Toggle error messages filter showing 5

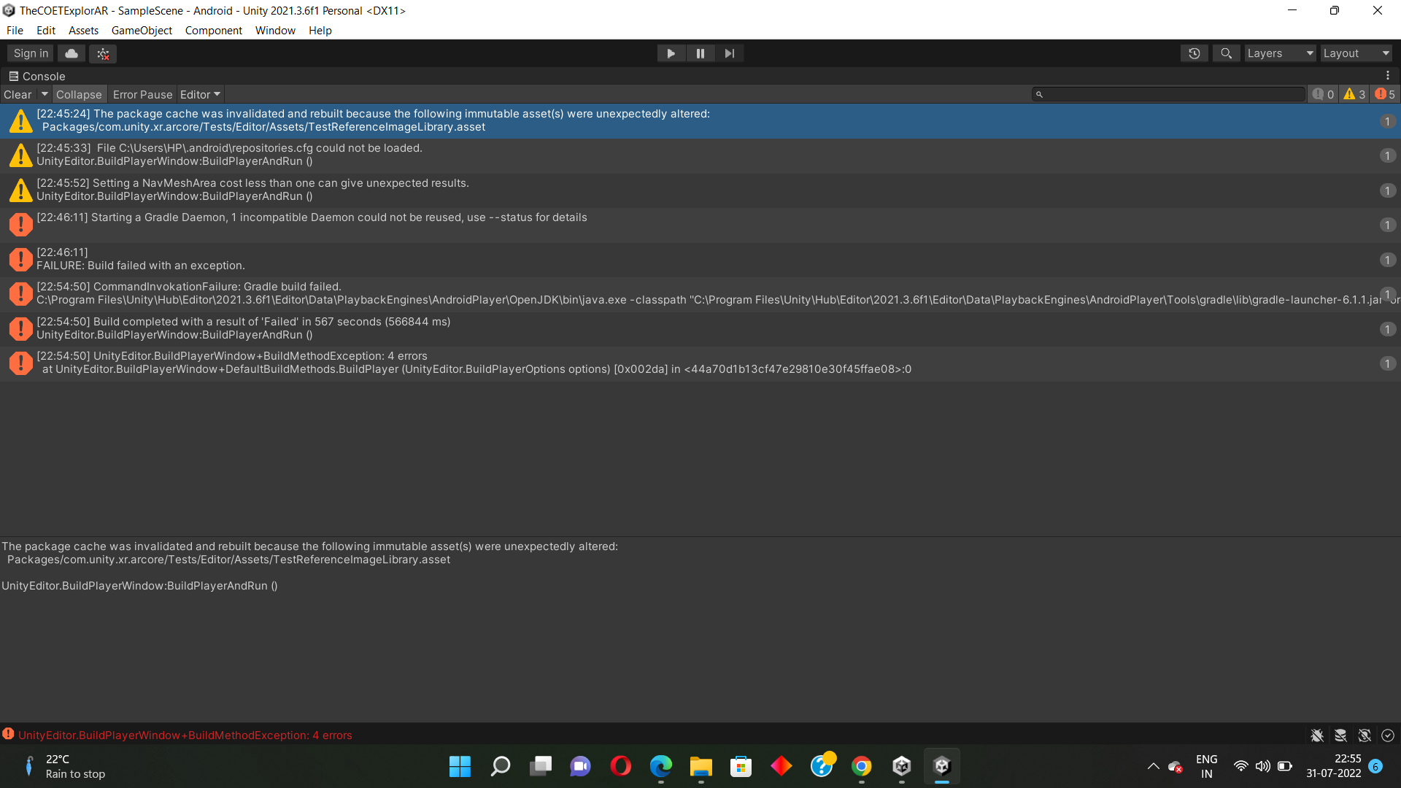tap(1384, 95)
